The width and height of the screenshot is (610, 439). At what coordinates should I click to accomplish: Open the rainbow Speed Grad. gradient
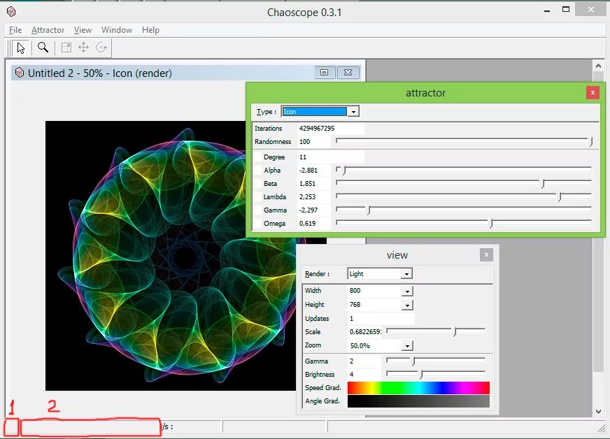pos(418,388)
